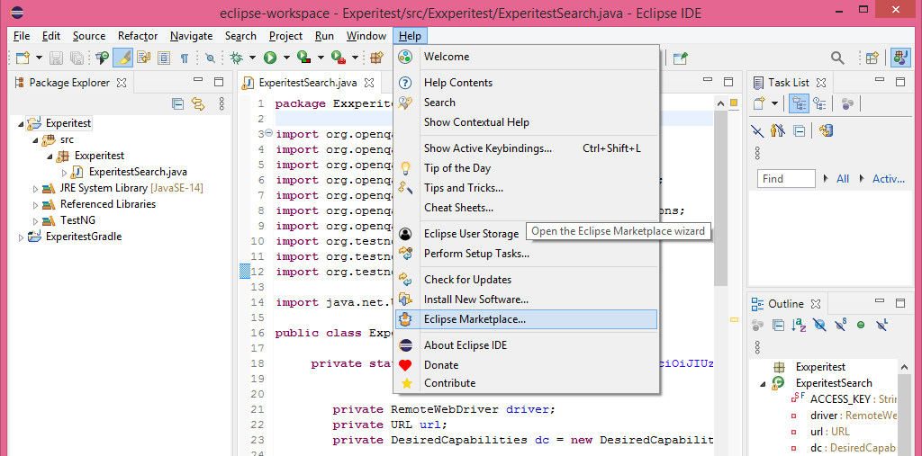Click the Open Perspective icon
The height and width of the screenshot is (456, 922).
[872, 58]
